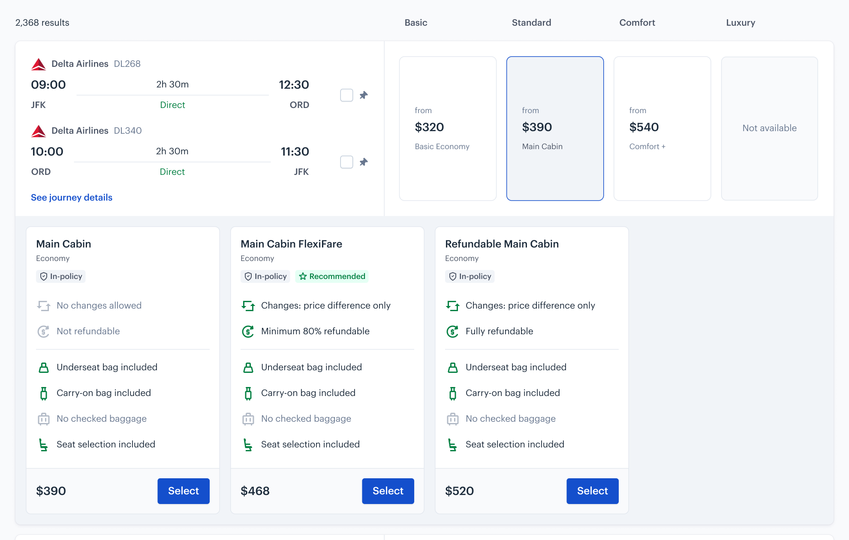Click the 2,368 results count text

[x=42, y=23]
